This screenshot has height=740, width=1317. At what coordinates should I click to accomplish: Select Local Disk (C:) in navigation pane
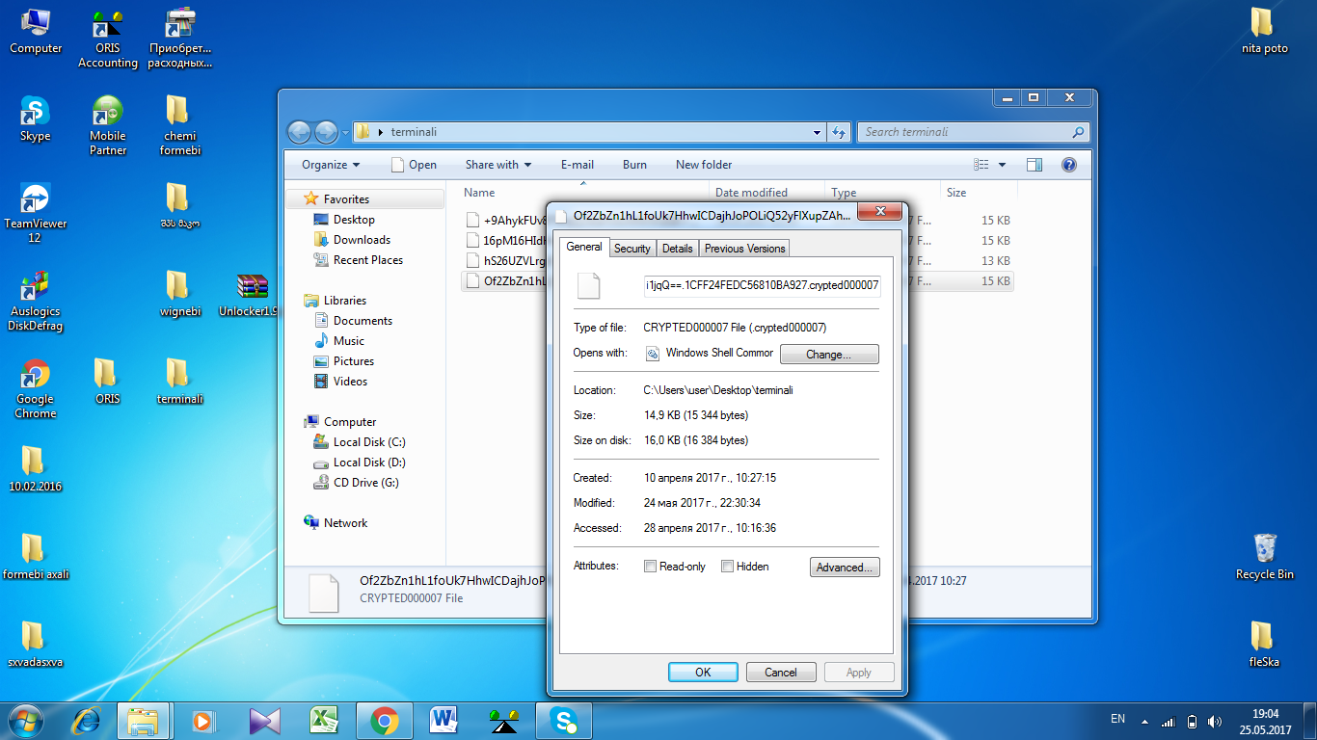tap(368, 442)
